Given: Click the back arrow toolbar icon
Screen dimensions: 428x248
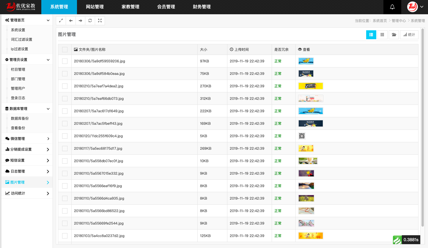Looking at the screenshot, I should click(70, 20).
